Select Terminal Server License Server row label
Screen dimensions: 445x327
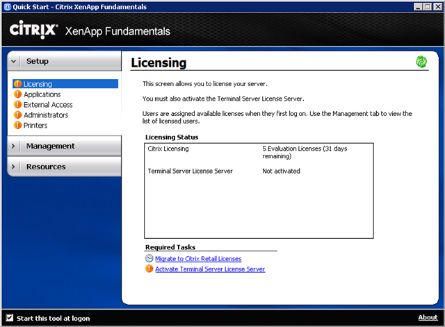(x=190, y=171)
